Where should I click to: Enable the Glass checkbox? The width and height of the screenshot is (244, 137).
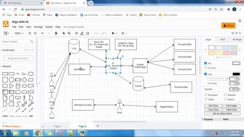206,99
